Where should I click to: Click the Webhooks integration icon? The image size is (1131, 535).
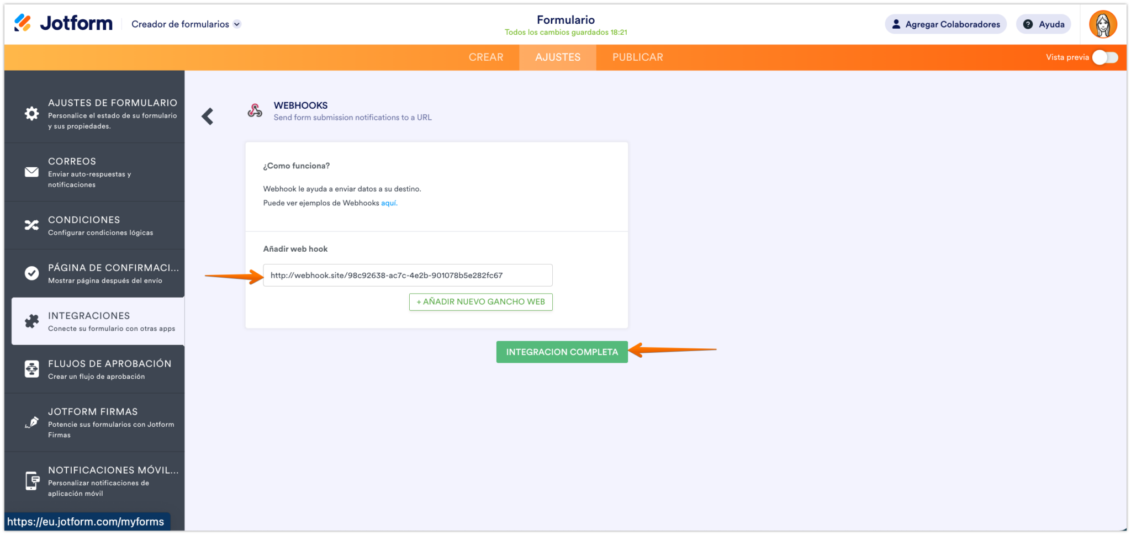coord(255,110)
